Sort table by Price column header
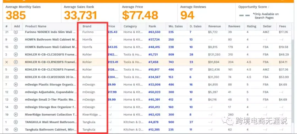The image size is (297, 134). [112, 26]
